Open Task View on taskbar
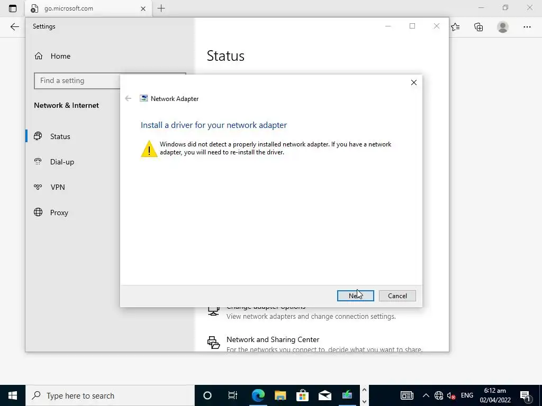The height and width of the screenshot is (406, 542). tap(233, 395)
